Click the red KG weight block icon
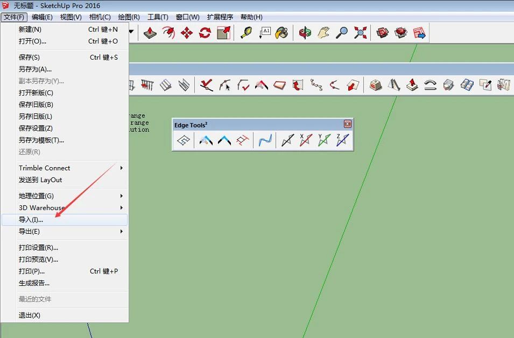The width and height of the screenshot is (514, 338). pyautogui.click(x=376, y=85)
